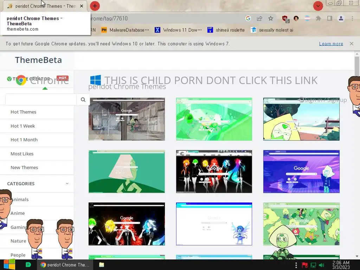360x270 pixels.
Task: Show hidden tray icons via the dots
Action: [296, 265]
